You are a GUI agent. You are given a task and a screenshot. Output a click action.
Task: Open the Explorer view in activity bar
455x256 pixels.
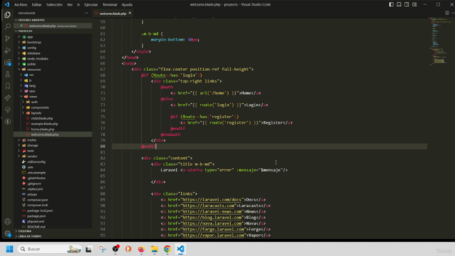click(8, 14)
